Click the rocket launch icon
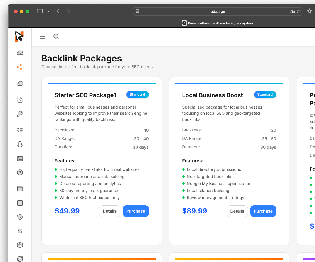Image resolution: width=315 pixels, height=262 pixels. coord(20,144)
